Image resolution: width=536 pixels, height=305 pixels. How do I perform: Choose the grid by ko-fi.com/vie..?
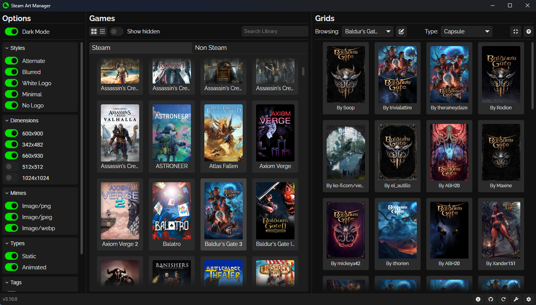tap(346, 156)
